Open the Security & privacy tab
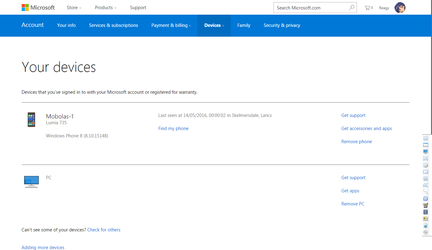The width and height of the screenshot is (432, 250). click(x=282, y=25)
